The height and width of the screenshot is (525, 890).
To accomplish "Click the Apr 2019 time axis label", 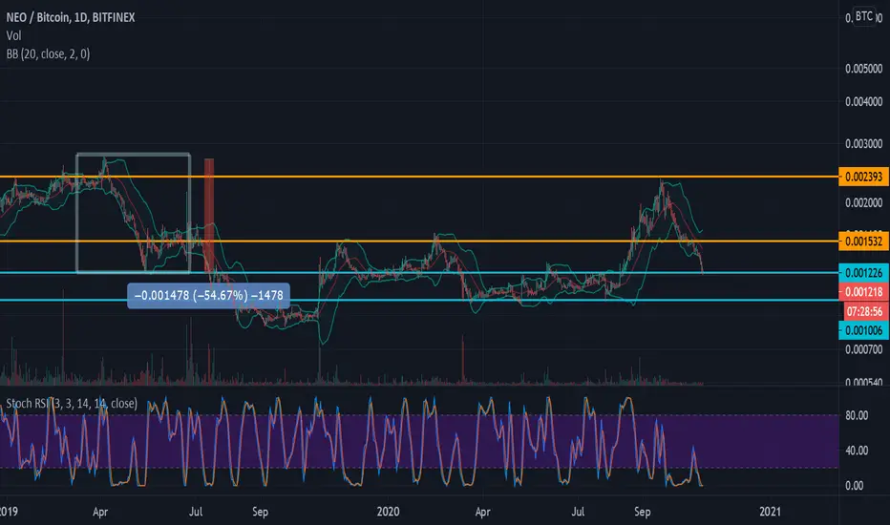I will [x=100, y=512].
